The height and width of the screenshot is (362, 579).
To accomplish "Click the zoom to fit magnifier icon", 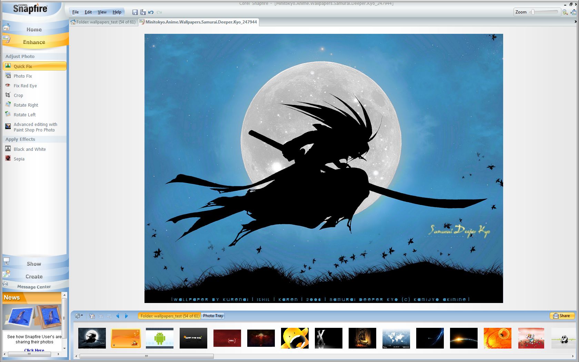I will 565,12.
